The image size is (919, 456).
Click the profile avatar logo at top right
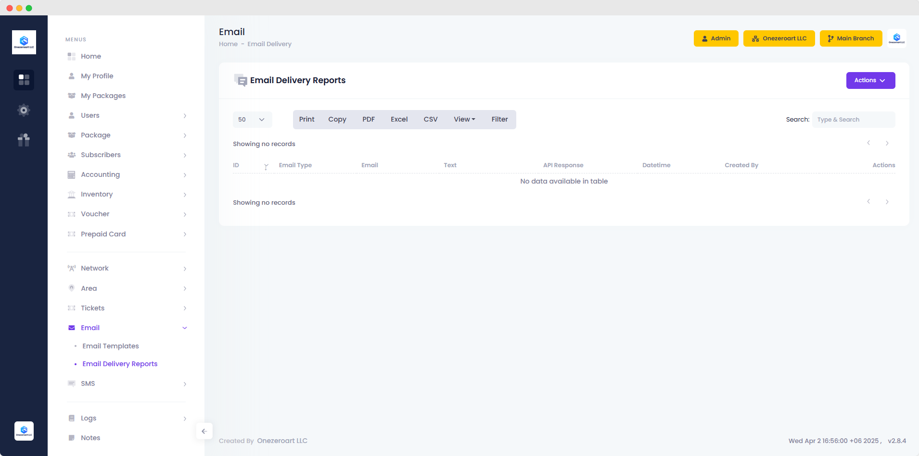[x=897, y=38]
